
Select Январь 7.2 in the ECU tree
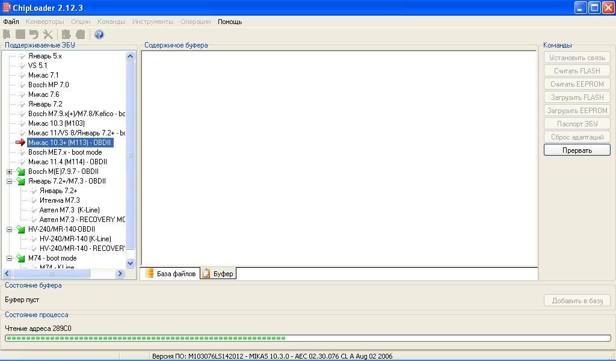tap(45, 104)
